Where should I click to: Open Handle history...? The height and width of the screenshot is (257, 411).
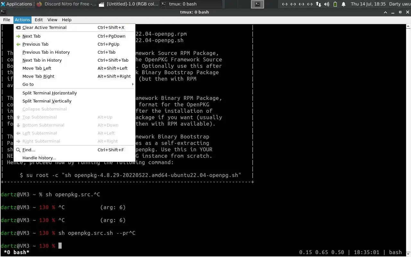74,158
